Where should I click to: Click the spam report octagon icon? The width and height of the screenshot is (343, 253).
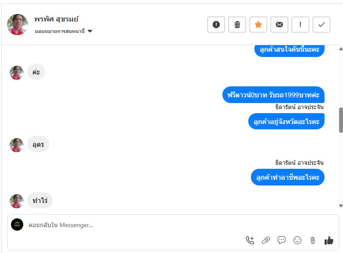216,25
